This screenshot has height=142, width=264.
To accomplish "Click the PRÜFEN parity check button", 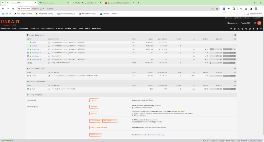I will click(x=94, y=107).
